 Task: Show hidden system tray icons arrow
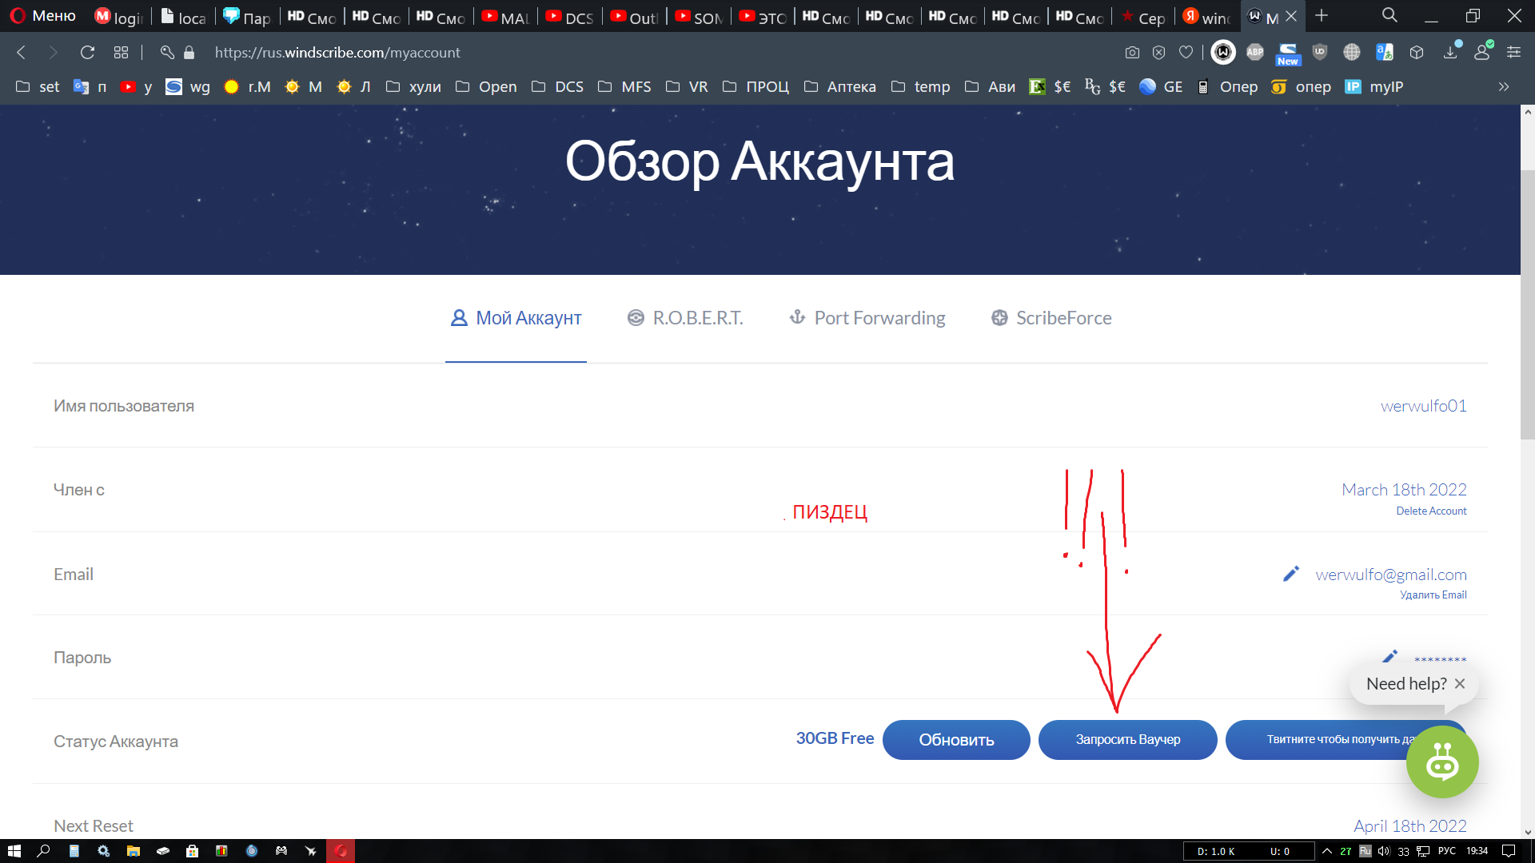point(1327,851)
